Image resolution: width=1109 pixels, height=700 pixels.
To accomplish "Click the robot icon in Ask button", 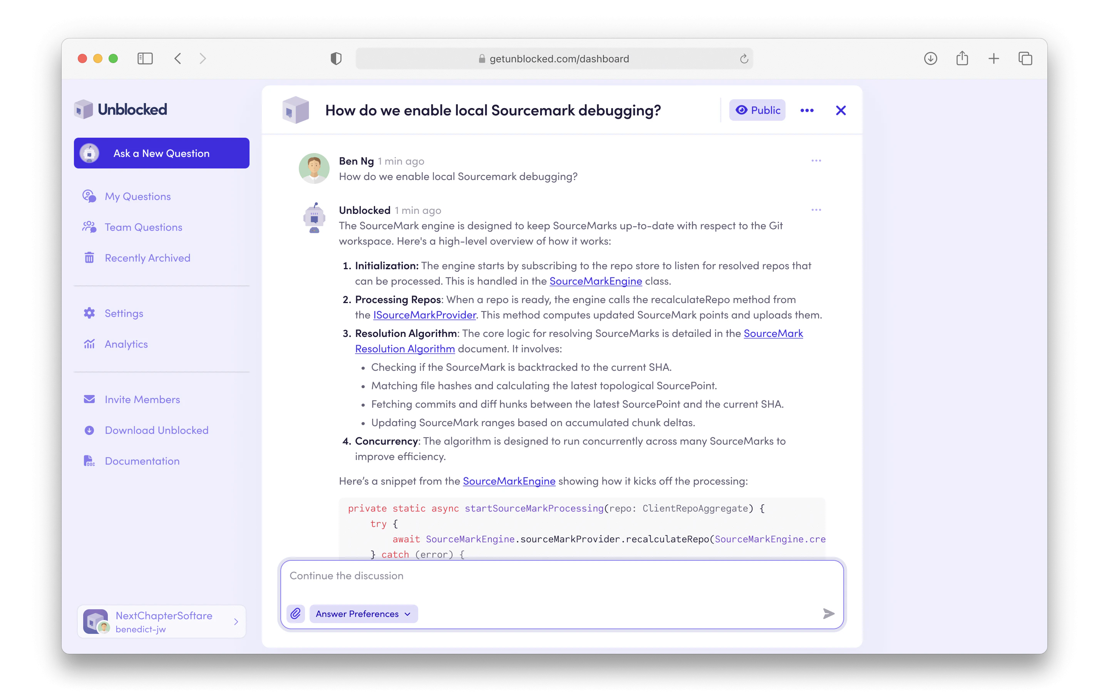I will point(89,153).
